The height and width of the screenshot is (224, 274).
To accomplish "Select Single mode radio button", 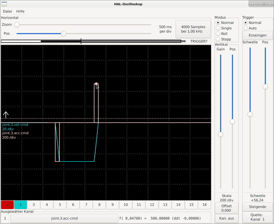I will pyautogui.click(x=218, y=28).
